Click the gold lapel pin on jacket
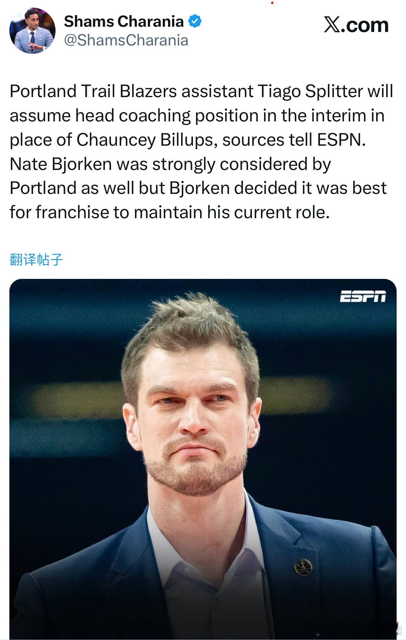The width and height of the screenshot is (406, 640). [303, 568]
